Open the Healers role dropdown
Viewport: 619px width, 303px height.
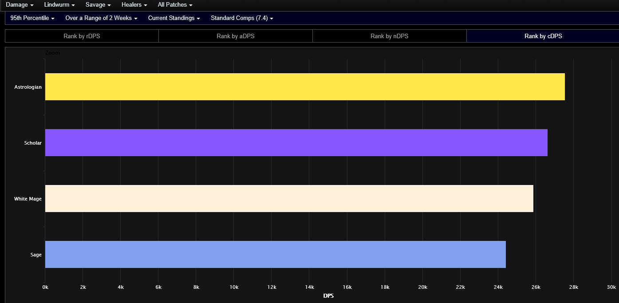pyautogui.click(x=134, y=5)
